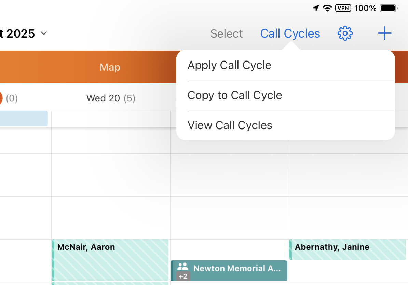
Task: Tap the battery icon in the status bar
Action: (389, 8)
